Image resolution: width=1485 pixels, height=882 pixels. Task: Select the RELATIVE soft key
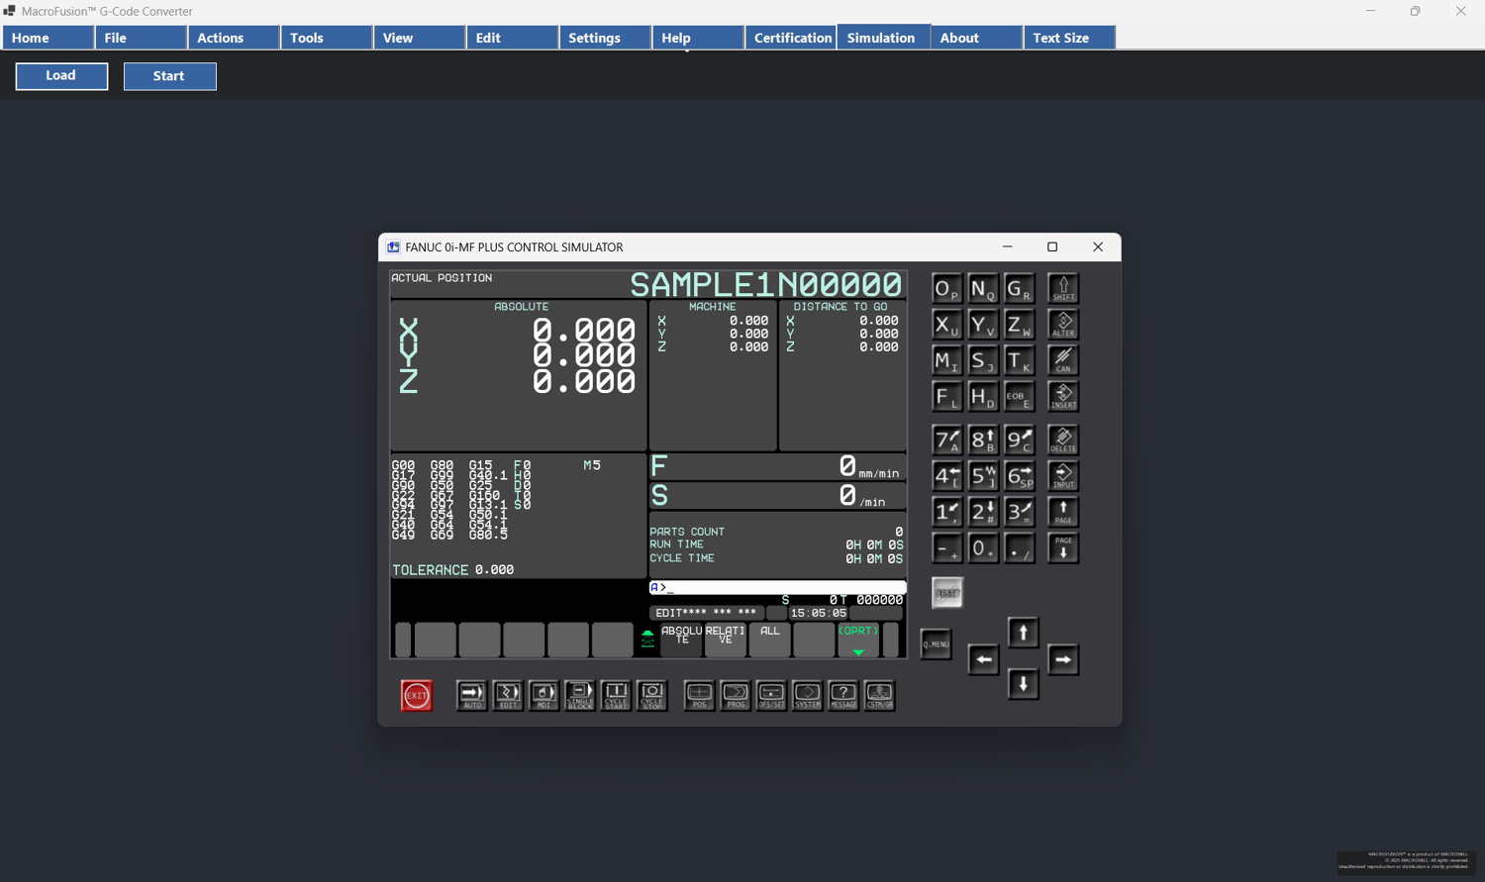point(726,639)
